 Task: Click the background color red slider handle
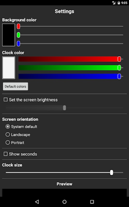pos(19,26)
